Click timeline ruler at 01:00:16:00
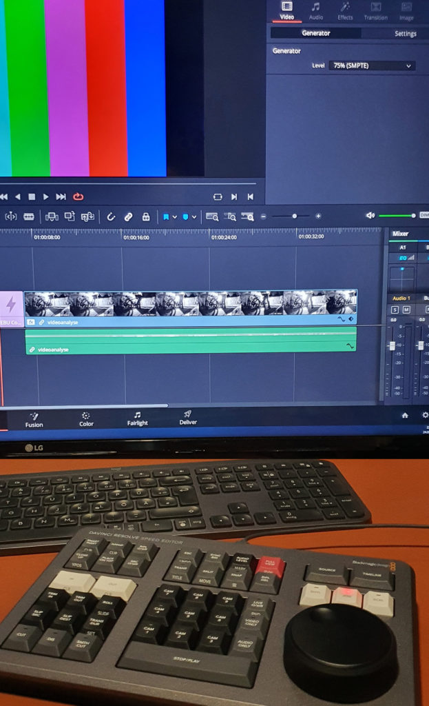The width and height of the screenshot is (429, 706). pyautogui.click(x=136, y=237)
